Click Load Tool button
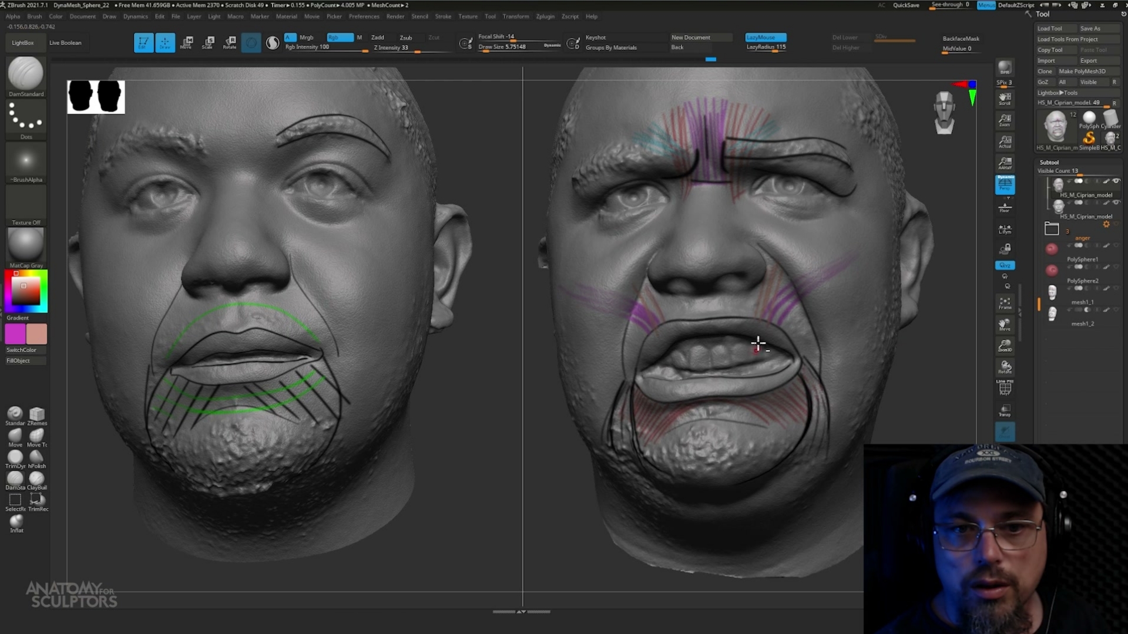Screen dimensions: 1128x634 pyautogui.click(x=1056, y=28)
